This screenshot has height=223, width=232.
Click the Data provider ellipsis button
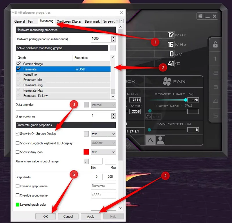point(86,105)
